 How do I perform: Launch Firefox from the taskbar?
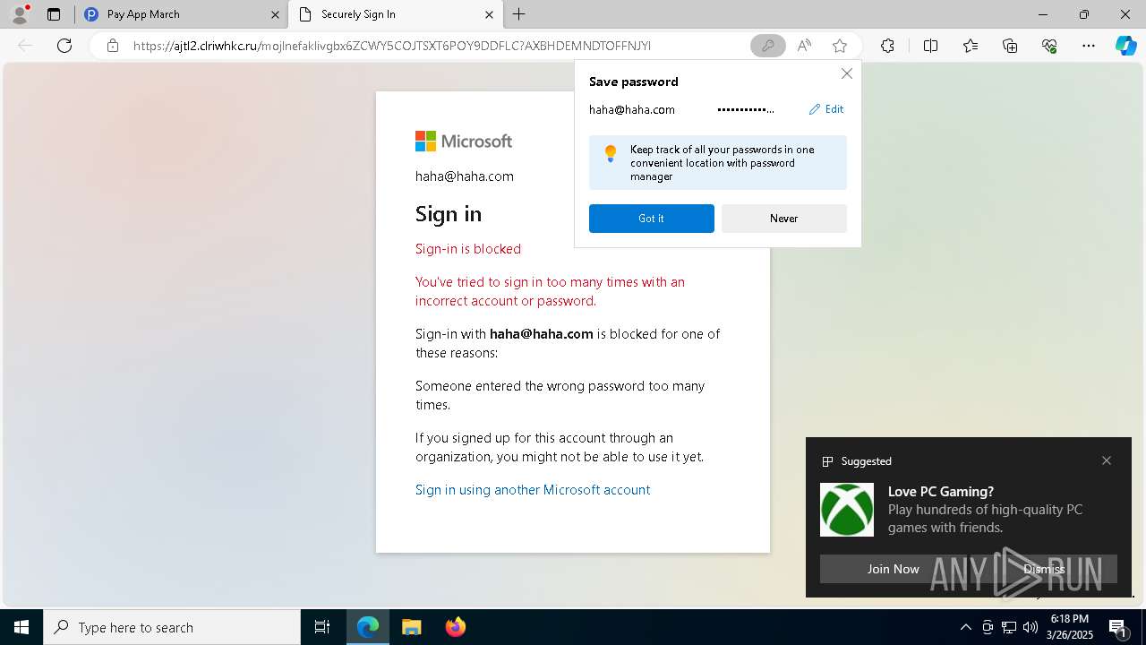(x=455, y=627)
